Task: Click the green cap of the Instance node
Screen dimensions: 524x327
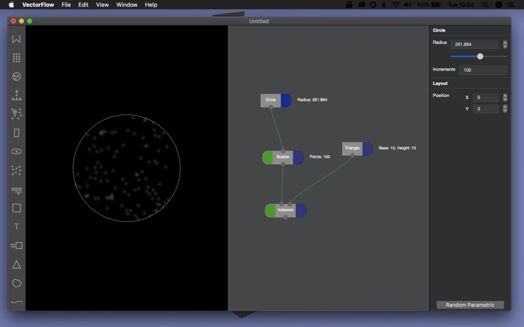Action: (271, 211)
